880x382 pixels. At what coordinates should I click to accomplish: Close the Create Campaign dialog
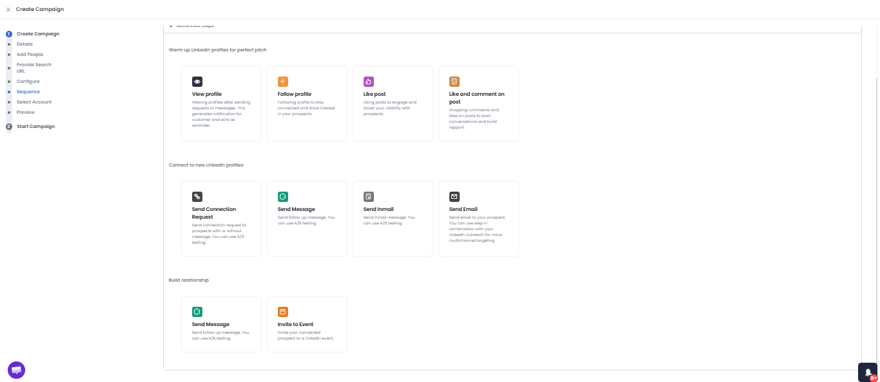(8, 10)
